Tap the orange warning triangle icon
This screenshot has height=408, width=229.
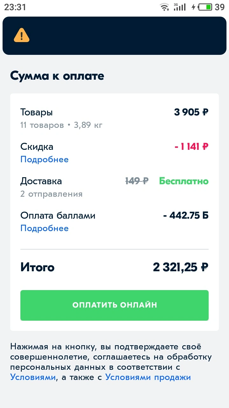(22, 35)
